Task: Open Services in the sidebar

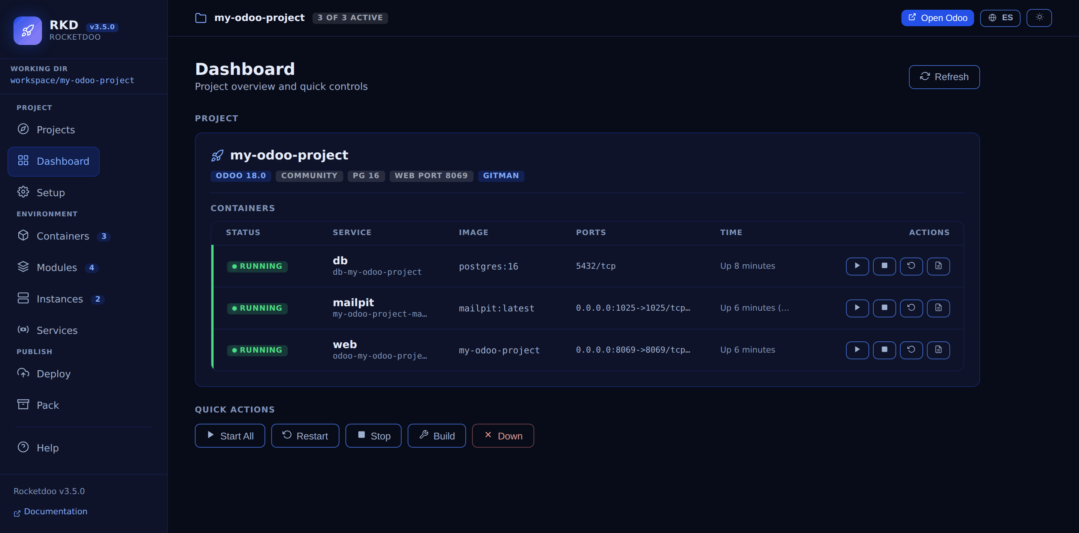Action: pyautogui.click(x=47, y=330)
